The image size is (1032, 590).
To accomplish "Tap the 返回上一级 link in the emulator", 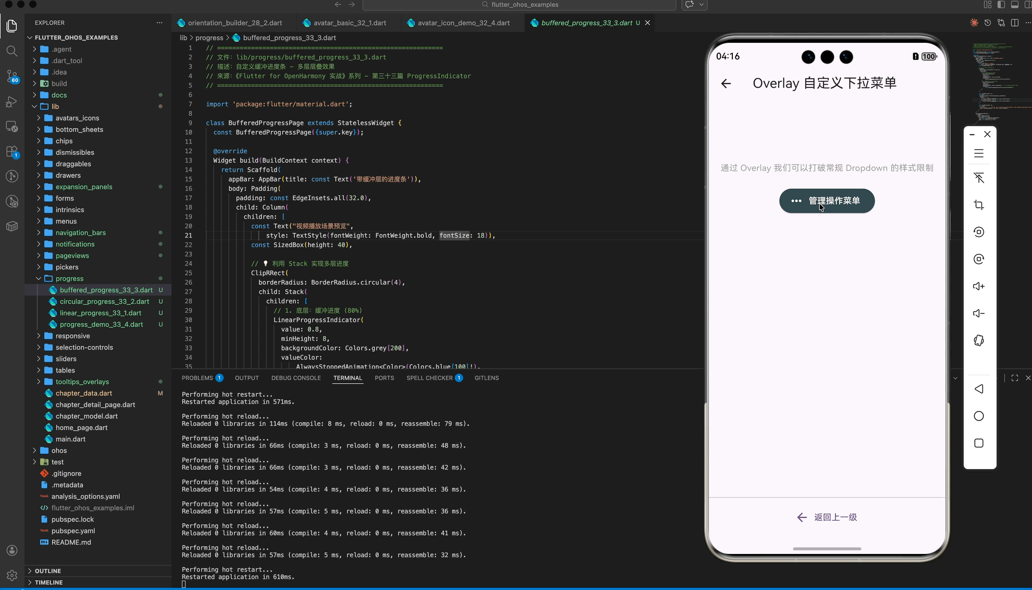I will [x=827, y=517].
